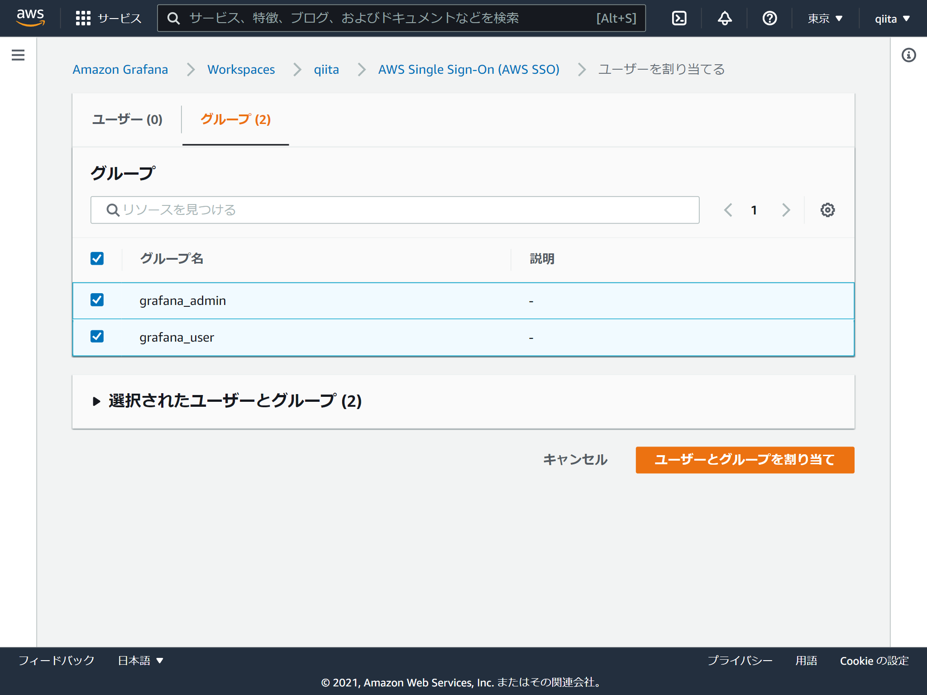Go to next page with pagination arrow
This screenshot has height=695, width=927.
tap(786, 209)
